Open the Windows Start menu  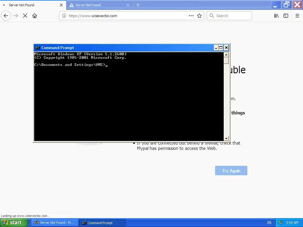(14, 223)
